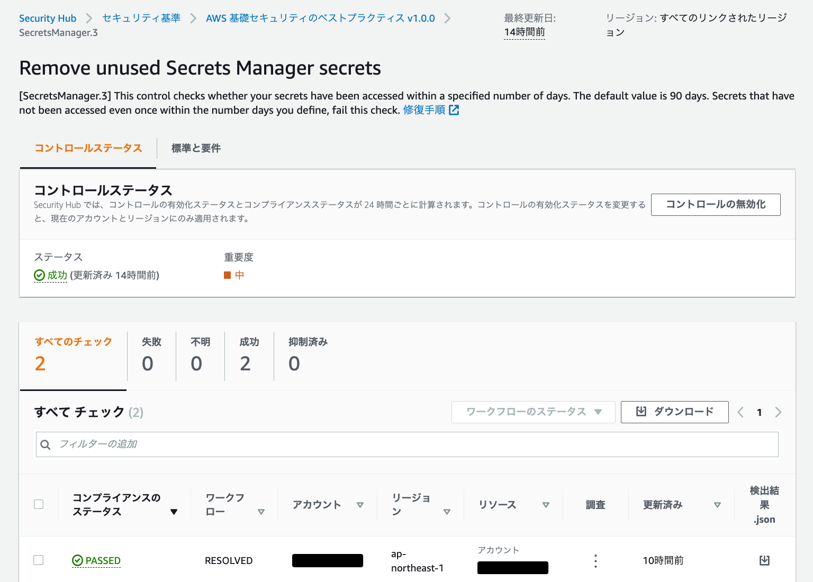Open the コンプライアンスのステータス column filter
Image resolution: width=813 pixels, height=582 pixels.
point(174,512)
